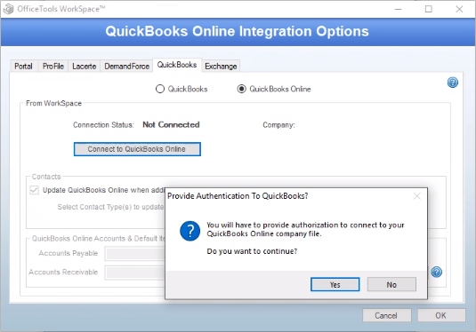The height and width of the screenshot is (332, 476).
Task: Click the OK button at window bottom
Action: pyautogui.click(x=440, y=315)
